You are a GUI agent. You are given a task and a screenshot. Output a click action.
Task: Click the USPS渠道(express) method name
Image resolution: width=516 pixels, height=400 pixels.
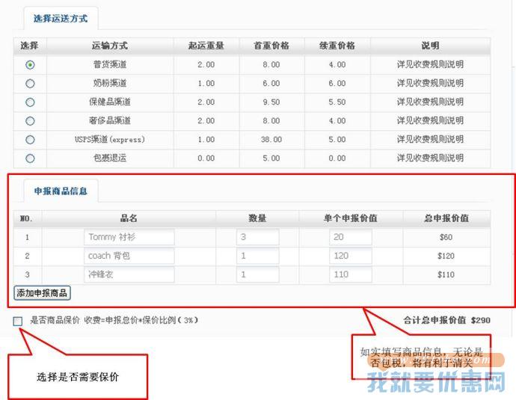(x=110, y=140)
